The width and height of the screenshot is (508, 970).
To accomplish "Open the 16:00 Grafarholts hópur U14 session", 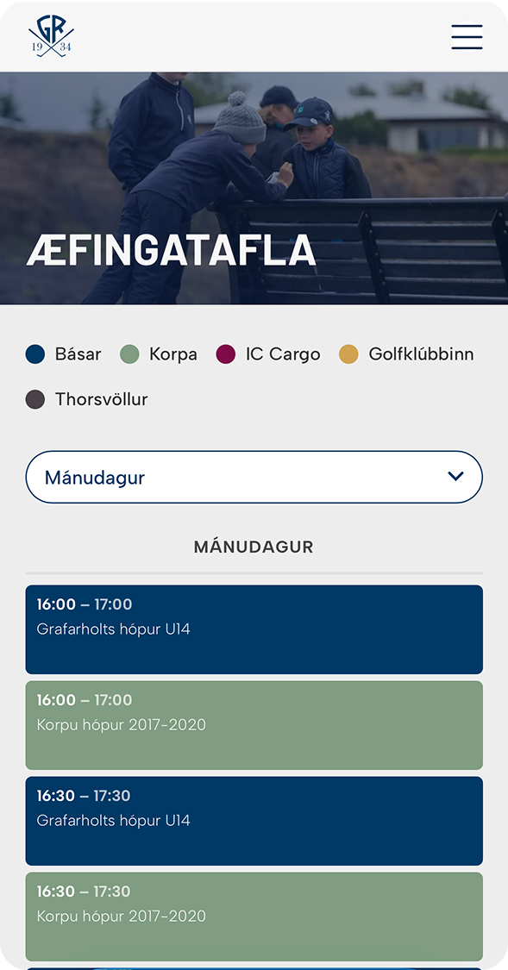I will click(x=254, y=629).
